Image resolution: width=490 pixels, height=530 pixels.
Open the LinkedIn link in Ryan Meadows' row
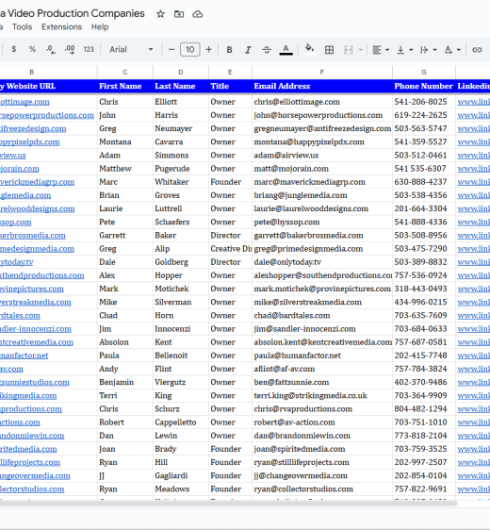(x=473, y=489)
